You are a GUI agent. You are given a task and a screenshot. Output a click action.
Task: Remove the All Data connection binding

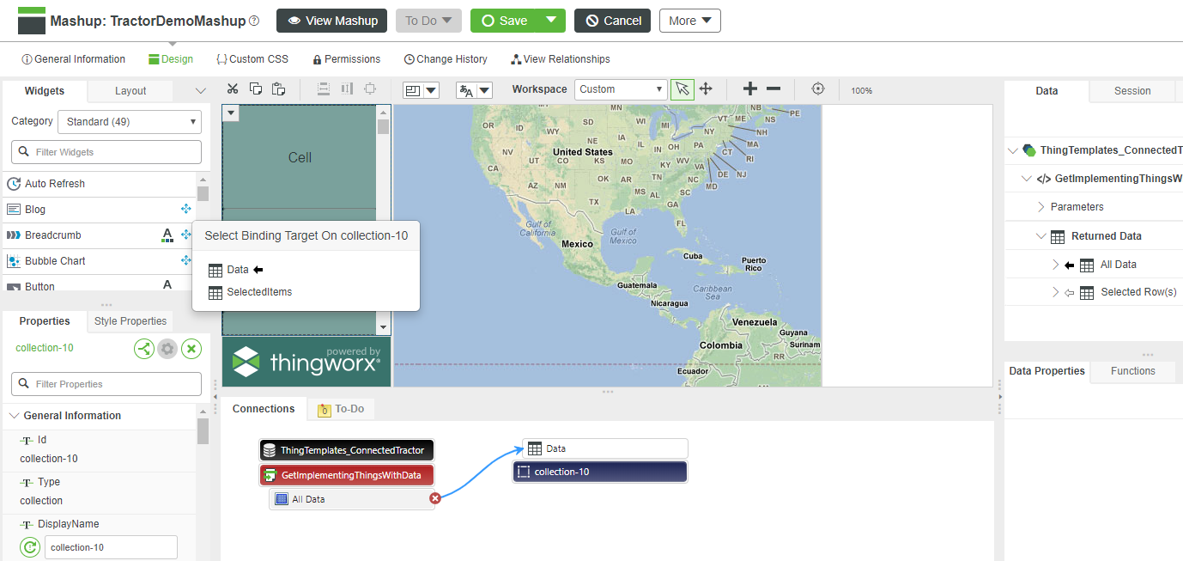434,498
